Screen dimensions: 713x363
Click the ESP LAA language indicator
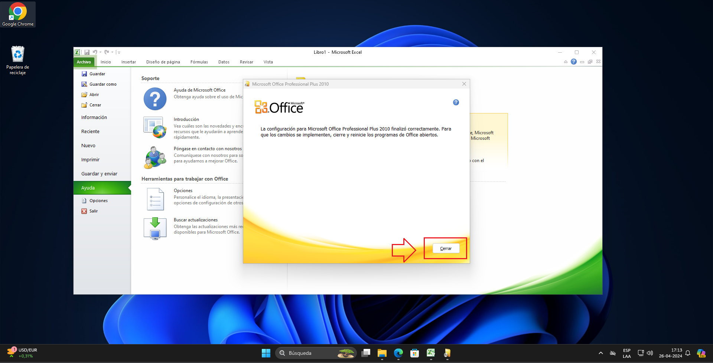click(627, 353)
